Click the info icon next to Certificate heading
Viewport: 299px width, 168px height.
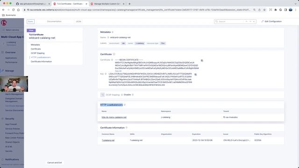tap(114, 54)
